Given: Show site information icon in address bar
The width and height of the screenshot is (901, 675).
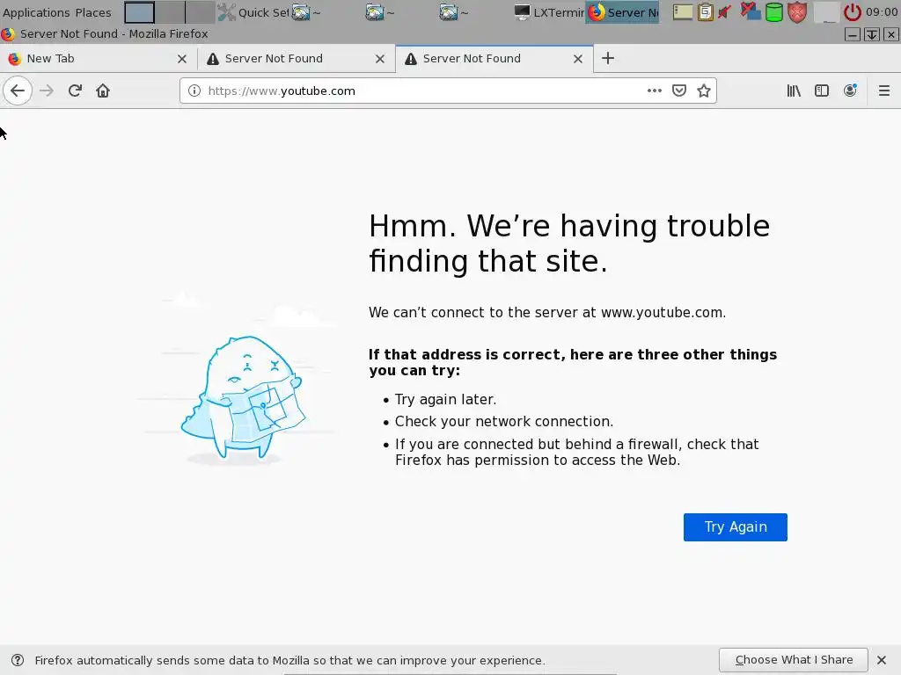Looking at the screenshot, I should coord(194,91).
